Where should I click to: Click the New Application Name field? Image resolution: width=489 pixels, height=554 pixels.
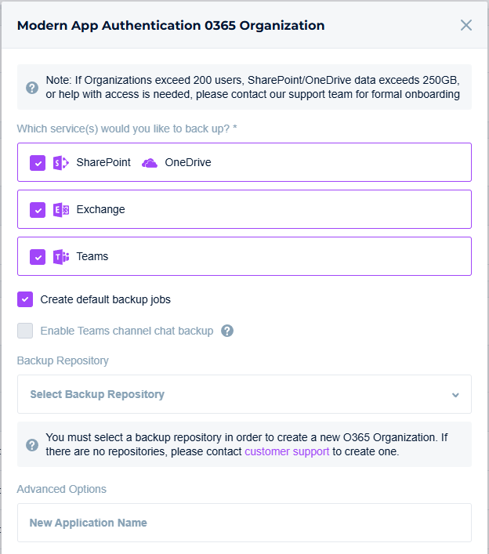click(x=244, y=523)
